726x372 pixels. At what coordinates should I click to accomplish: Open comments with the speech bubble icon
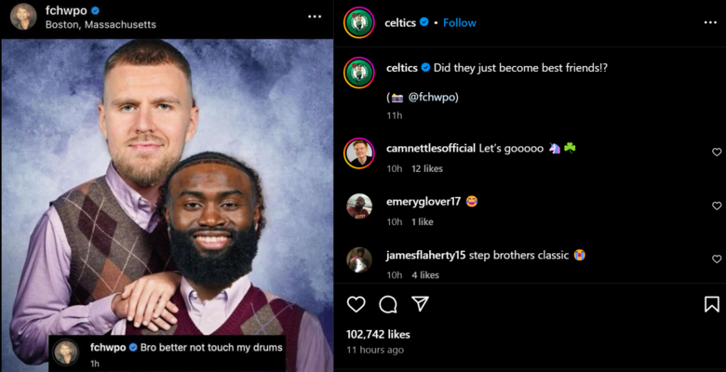pos(388,304)
